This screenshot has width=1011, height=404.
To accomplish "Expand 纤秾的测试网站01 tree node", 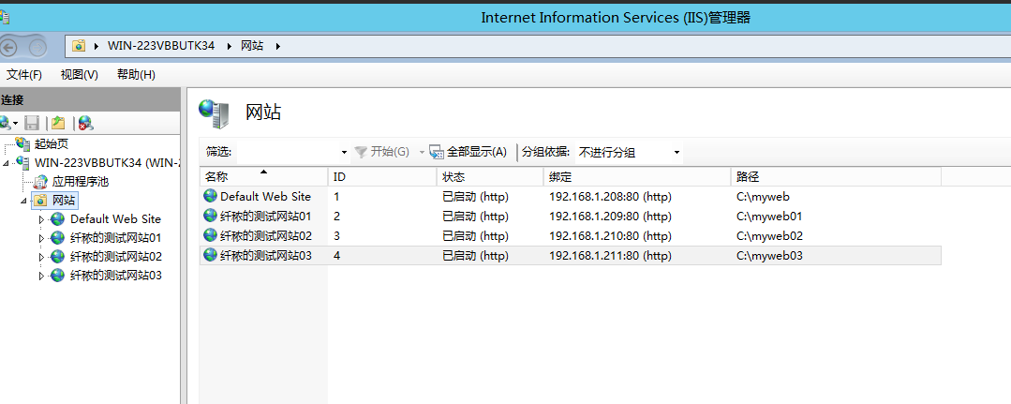I will 42,238.
